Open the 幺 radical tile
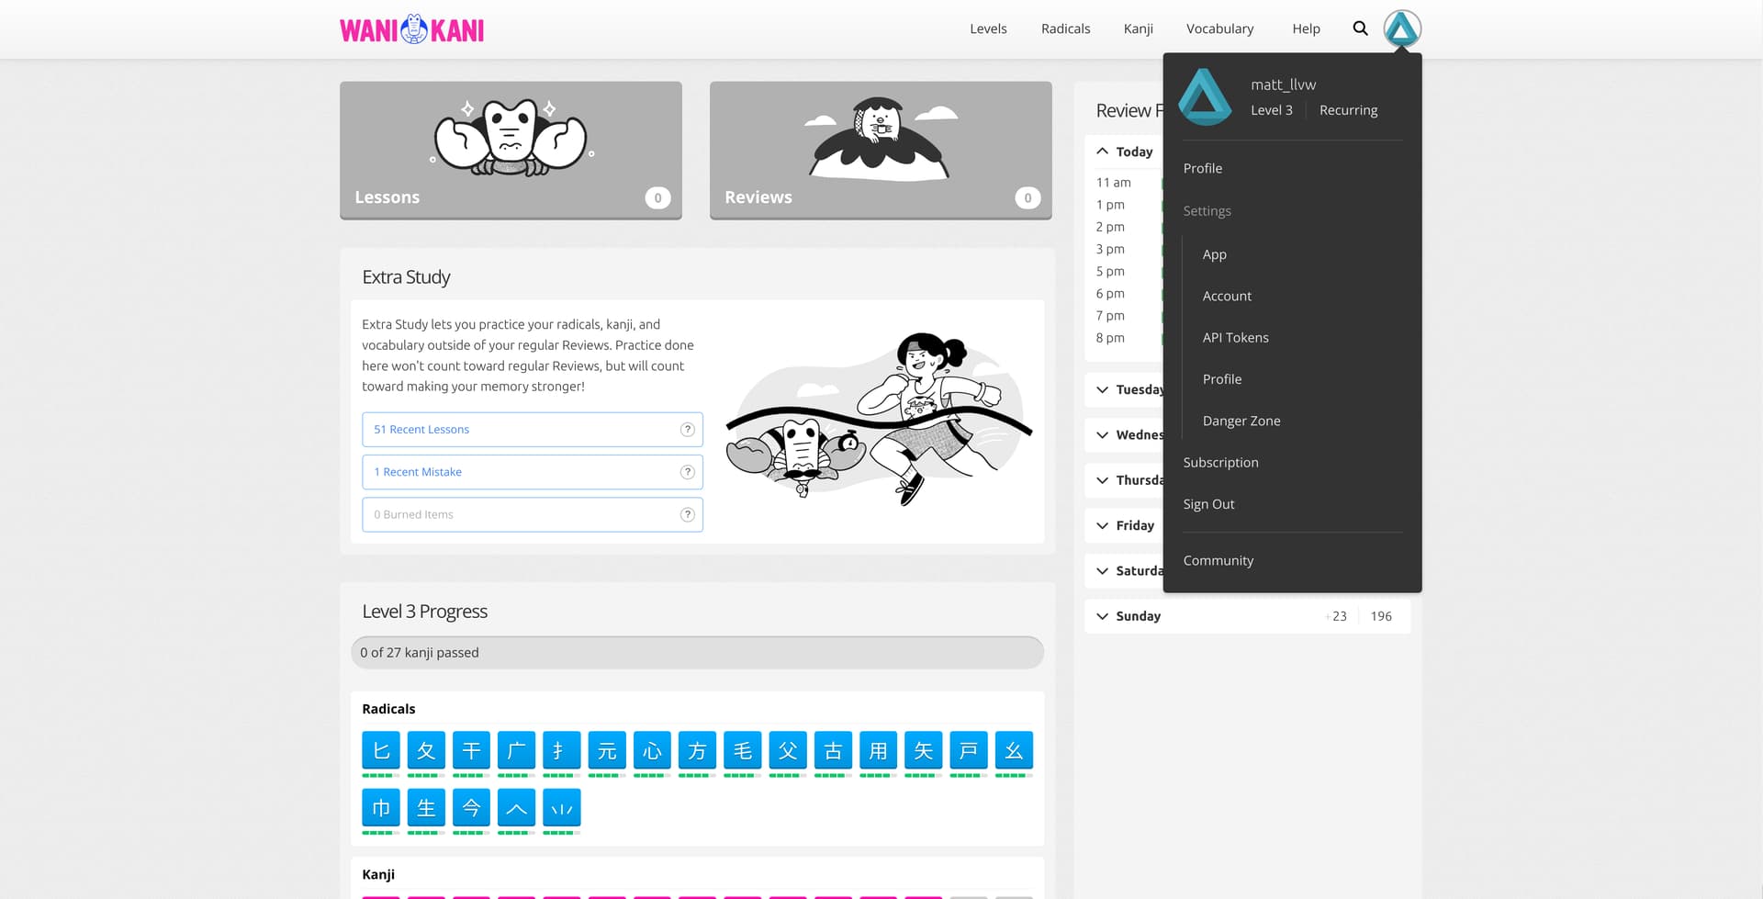This screenshot has width=1763, height=899. (1014, 750)
